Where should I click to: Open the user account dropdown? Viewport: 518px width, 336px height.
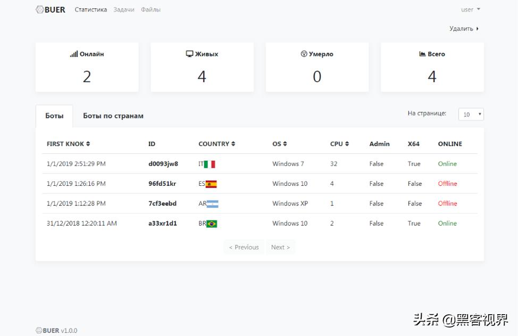470,10
